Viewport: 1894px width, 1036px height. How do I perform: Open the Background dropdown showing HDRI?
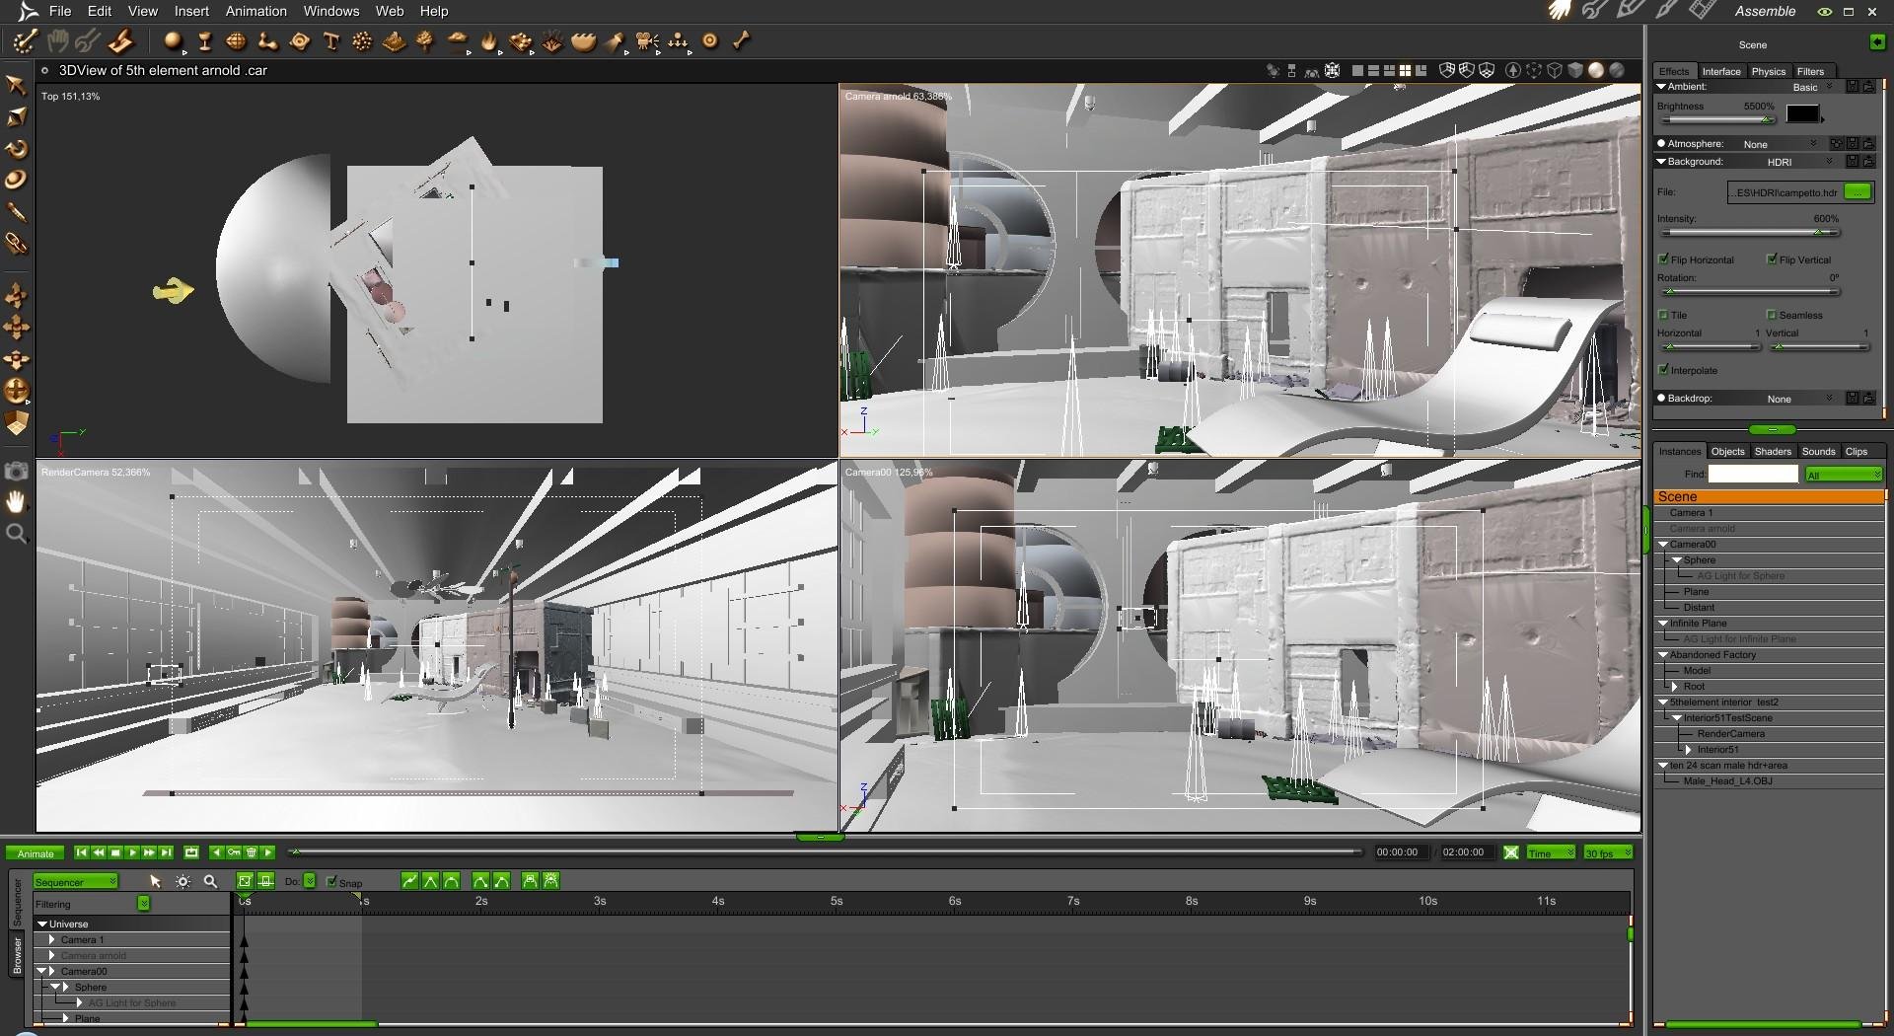[1799, 162]
